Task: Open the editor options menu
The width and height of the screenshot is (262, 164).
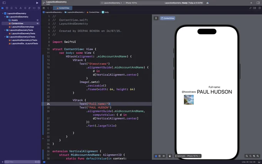Action: [x=254, y=8]
